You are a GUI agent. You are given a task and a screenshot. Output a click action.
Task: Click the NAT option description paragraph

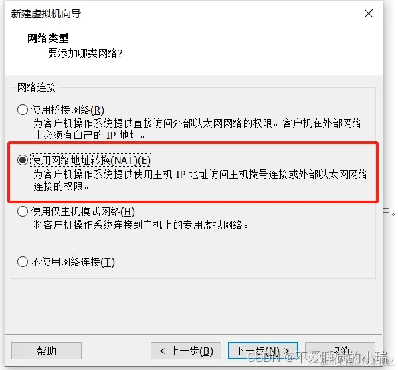pos(200,181)
